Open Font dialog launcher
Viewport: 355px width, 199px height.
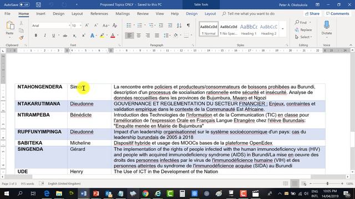pos(119,45)
